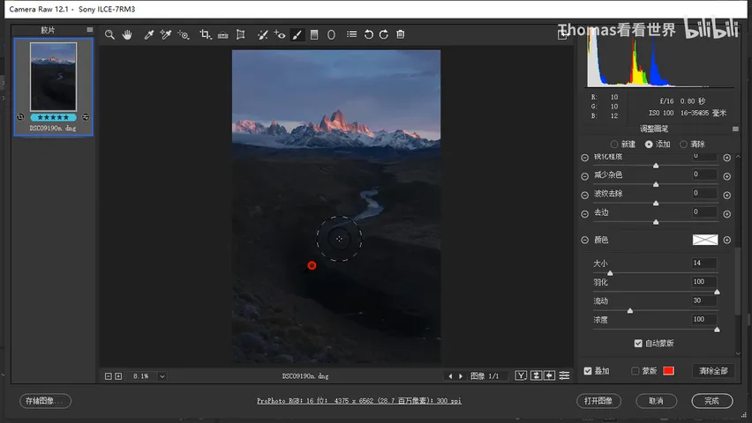This screenshot has width=752, height=423.
Task: Click the 大小 slider handle
Action: [610, 273]
